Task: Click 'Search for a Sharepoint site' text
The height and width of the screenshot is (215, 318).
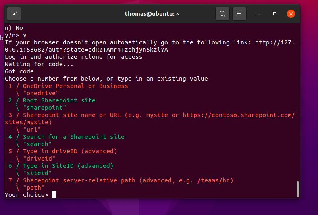Action: pyautogui.click(x=73, y=137)
